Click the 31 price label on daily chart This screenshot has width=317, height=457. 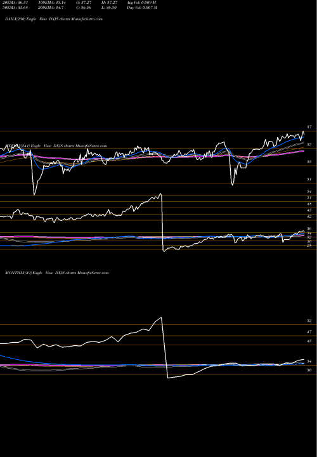point(309,179)
